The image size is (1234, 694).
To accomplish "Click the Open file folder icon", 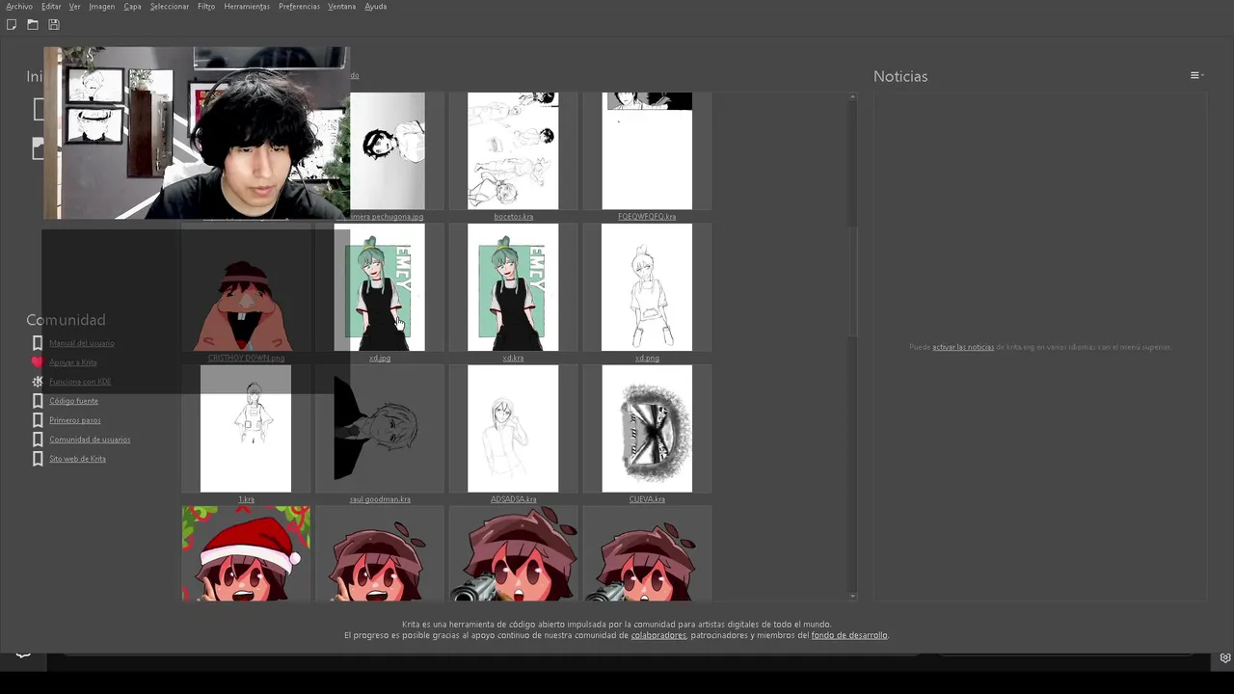I will [33, 24].
